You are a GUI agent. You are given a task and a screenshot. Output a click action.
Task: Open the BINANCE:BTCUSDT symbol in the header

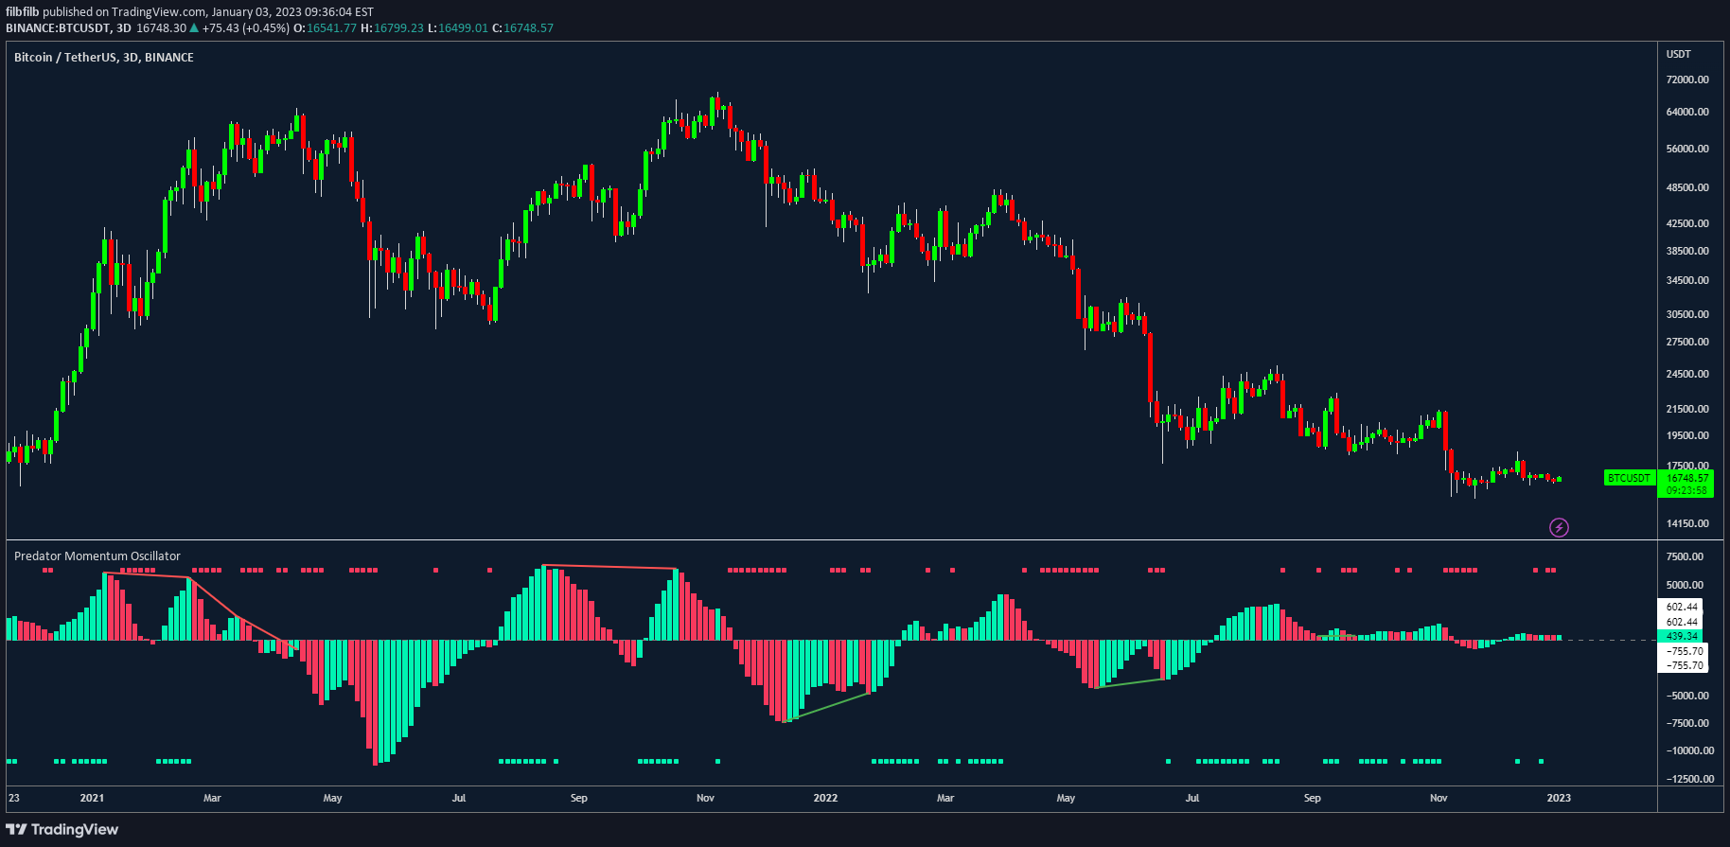coord(58,28)
